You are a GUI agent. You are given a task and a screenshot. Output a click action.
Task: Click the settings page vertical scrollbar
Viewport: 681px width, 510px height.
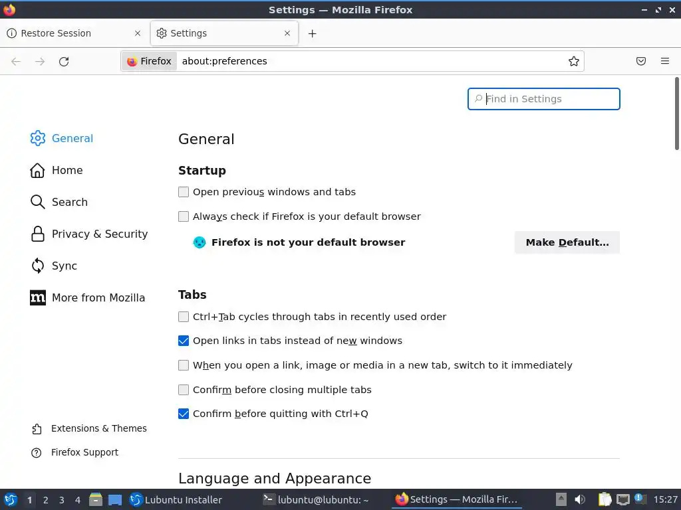click(676, 114)
